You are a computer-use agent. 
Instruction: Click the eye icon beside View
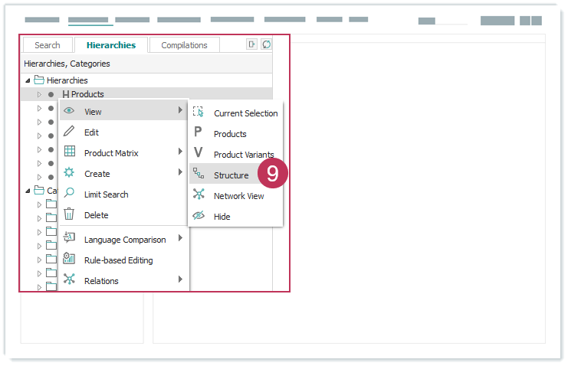tap(69, 111)
